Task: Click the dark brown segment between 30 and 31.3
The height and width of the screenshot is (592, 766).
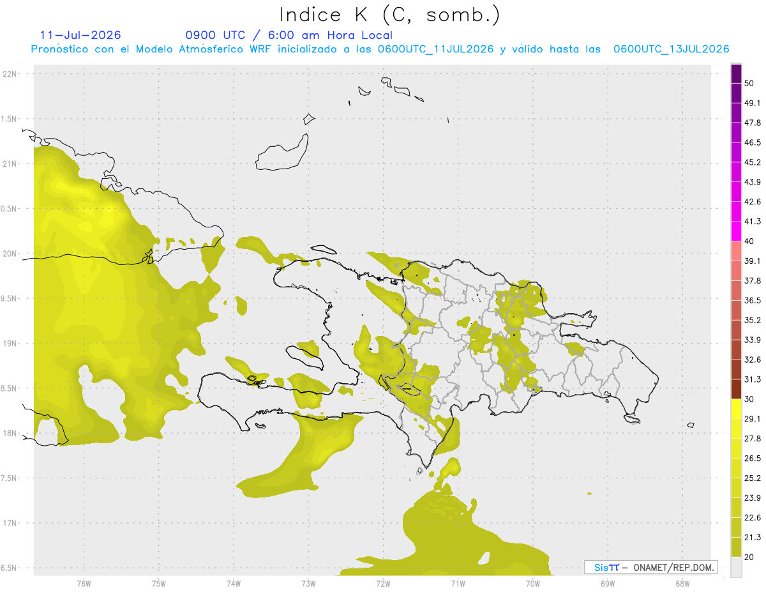Action: click(x=737, y=389)
